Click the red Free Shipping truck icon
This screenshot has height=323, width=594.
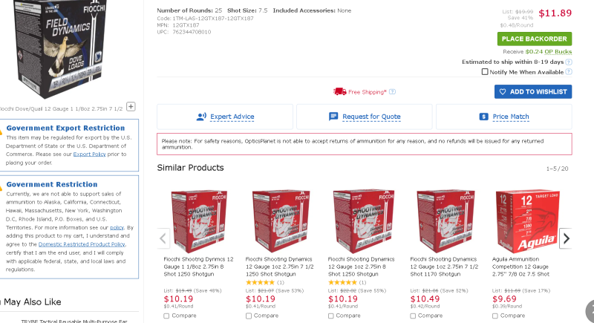coord(339,91)
